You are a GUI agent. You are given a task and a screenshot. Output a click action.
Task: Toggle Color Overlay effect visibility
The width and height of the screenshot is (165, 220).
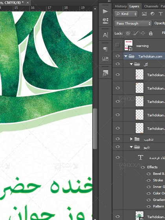coord(148,193)
